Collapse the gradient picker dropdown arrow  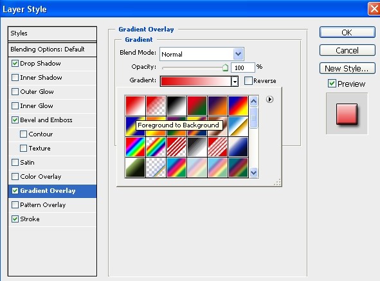(235, 81)
